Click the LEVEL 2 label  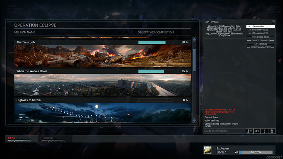222,152
